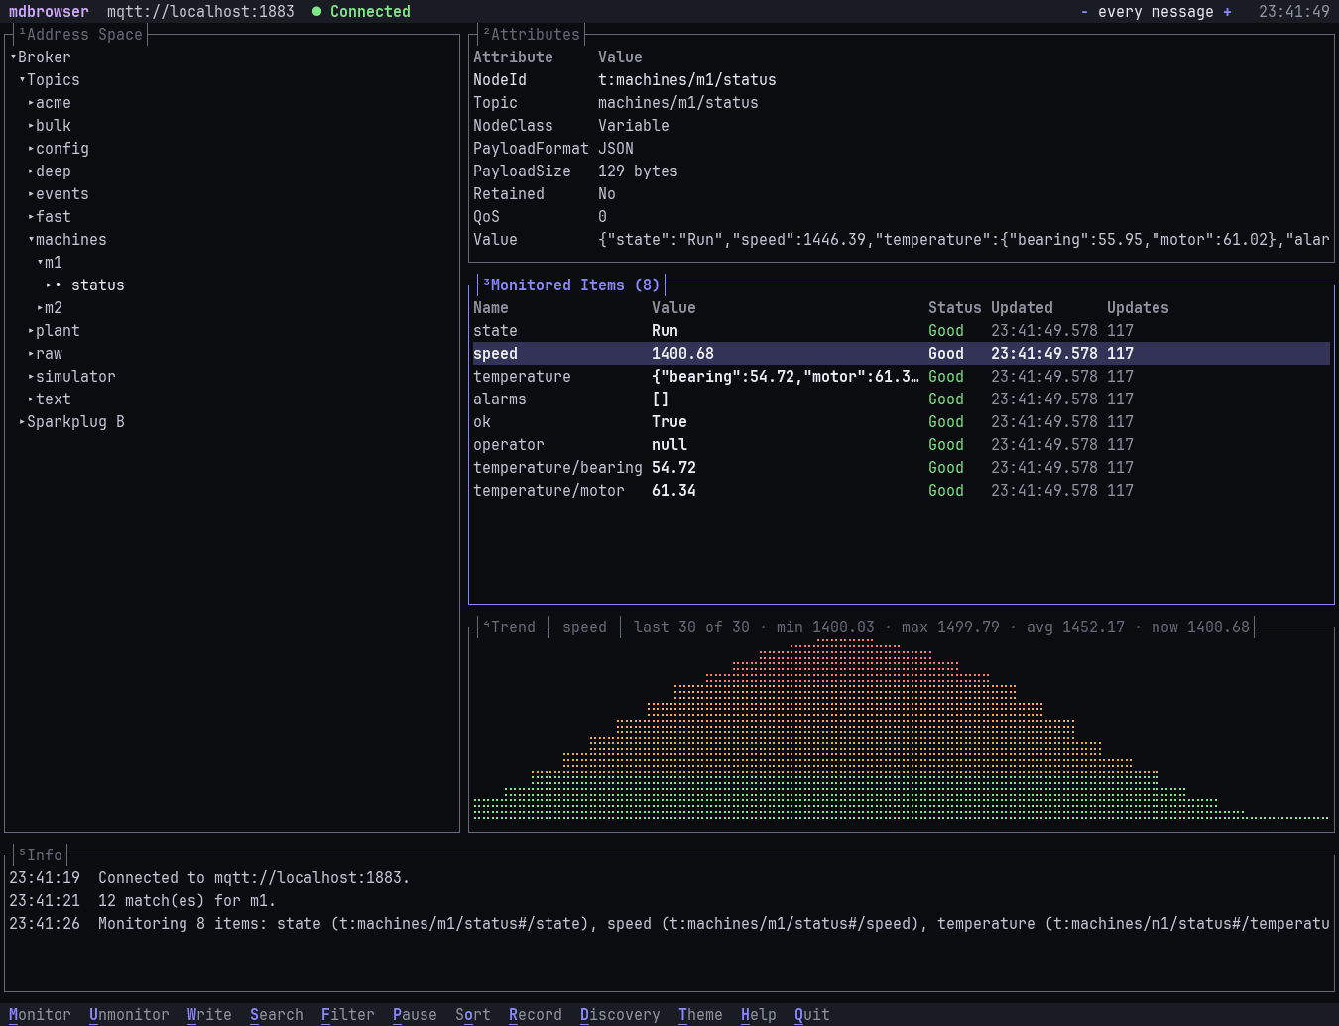Screen dimensions: 1339x1026
Task: Click Quit in the command bar
Action: [x=812, y=1015]
